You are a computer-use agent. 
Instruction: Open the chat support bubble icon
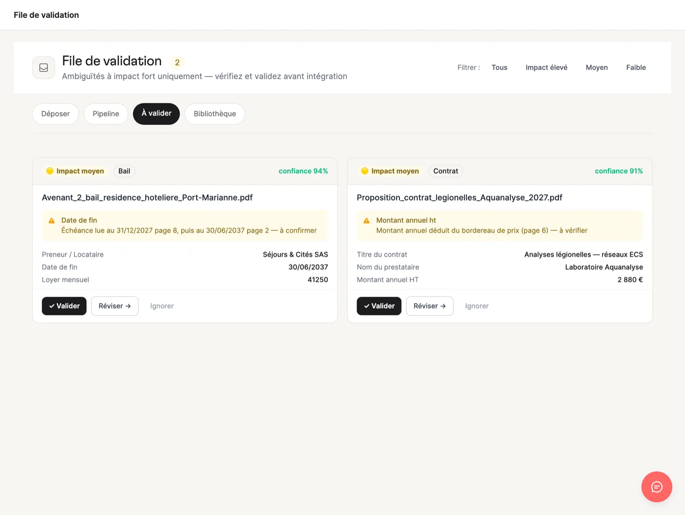(x=656, y=487)
